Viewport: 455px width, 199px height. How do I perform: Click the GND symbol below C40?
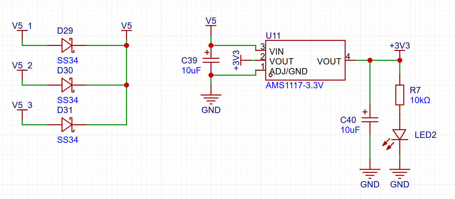(370, 173)
